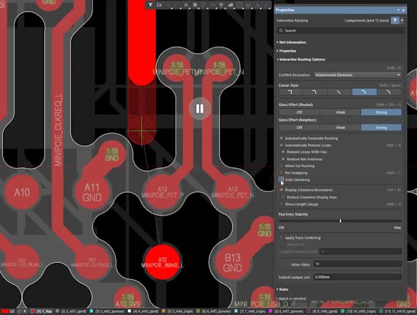Click the pause button overlay on the canvas
417x315 pixels.
[200, 108]
